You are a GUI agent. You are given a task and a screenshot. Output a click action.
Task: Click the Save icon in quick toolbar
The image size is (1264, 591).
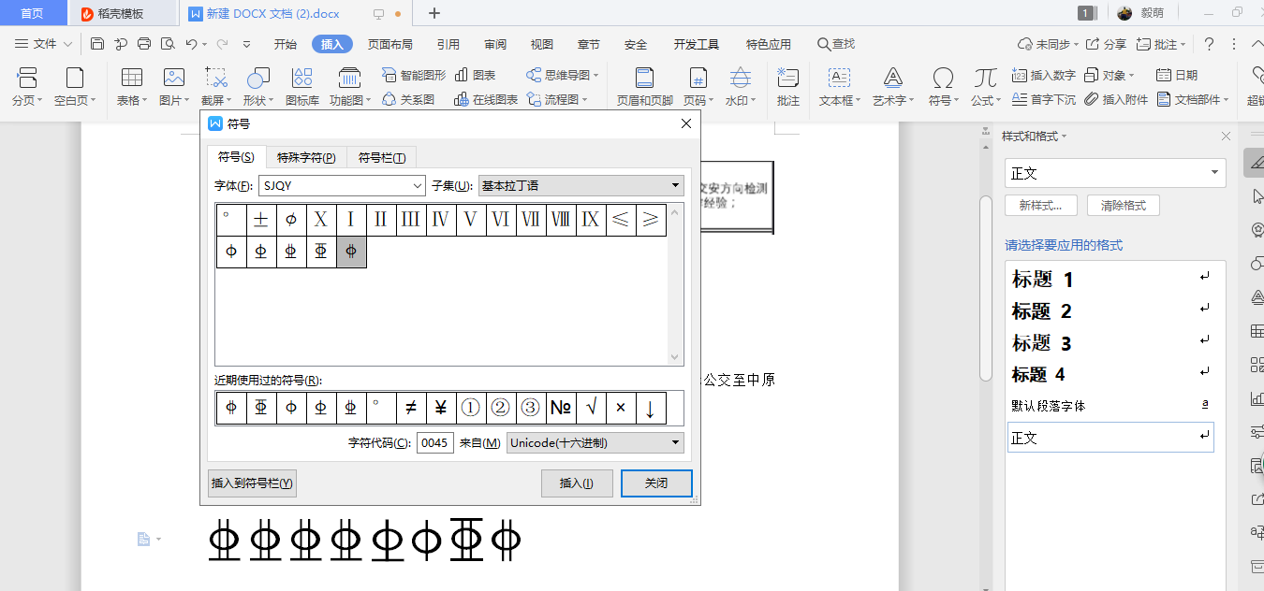click(x=97, y=44)
